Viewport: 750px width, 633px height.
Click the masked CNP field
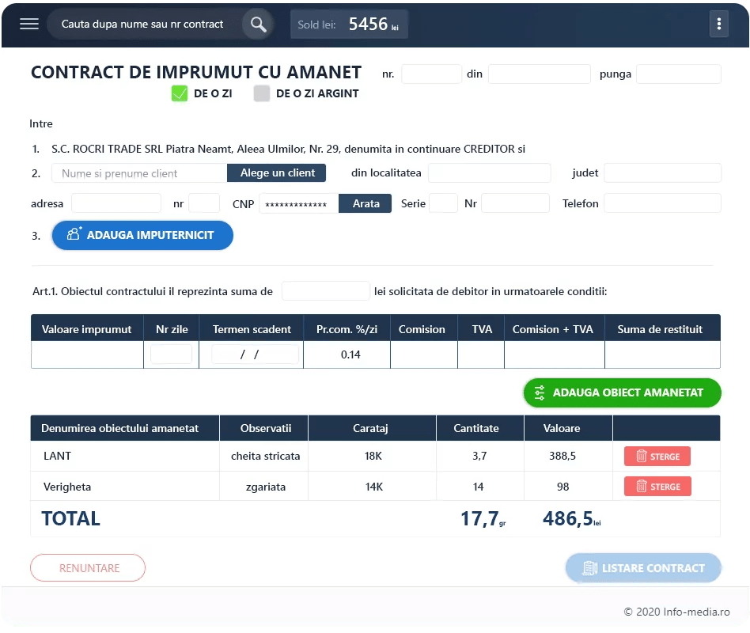299,203
